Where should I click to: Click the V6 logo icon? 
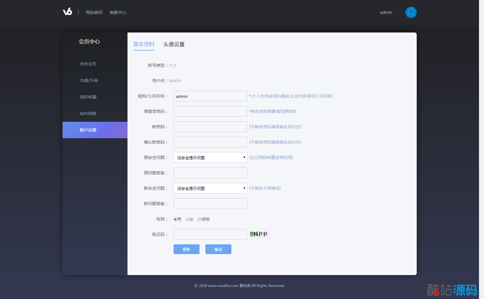(x=67, y=12)
